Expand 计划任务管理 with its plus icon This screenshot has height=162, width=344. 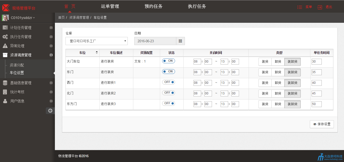tap(51, 28)
